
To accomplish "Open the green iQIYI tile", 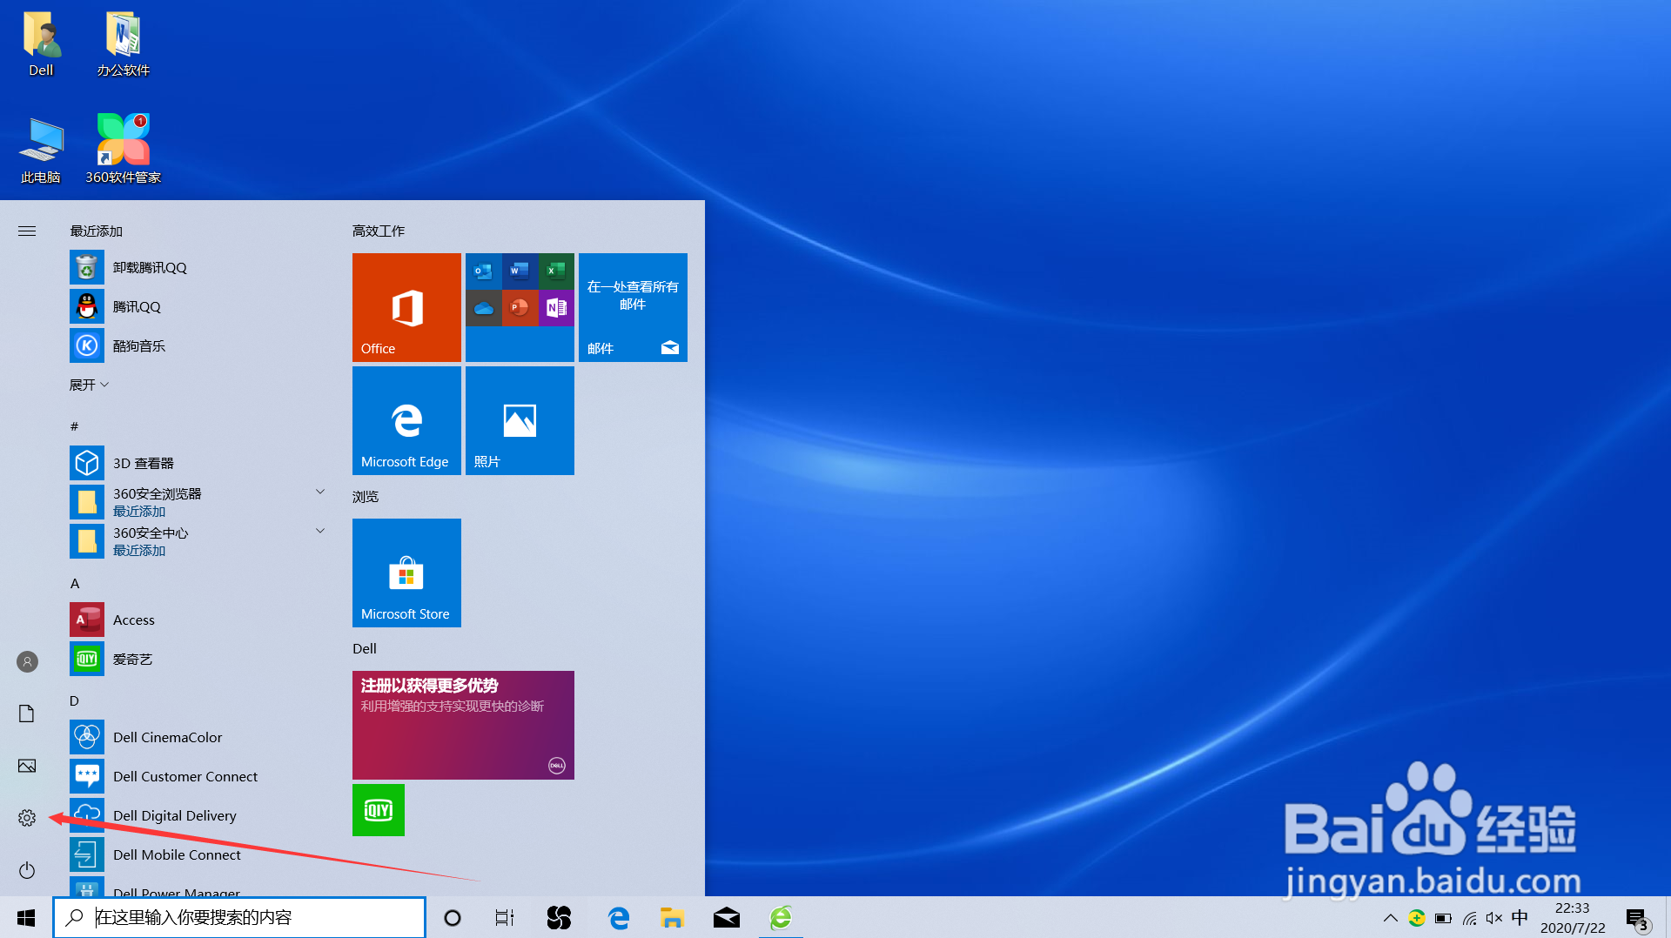I will click(x=379, y=810).
